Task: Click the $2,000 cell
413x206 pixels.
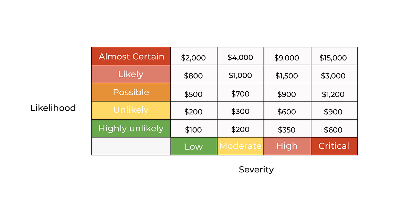Action: point(194,56)
